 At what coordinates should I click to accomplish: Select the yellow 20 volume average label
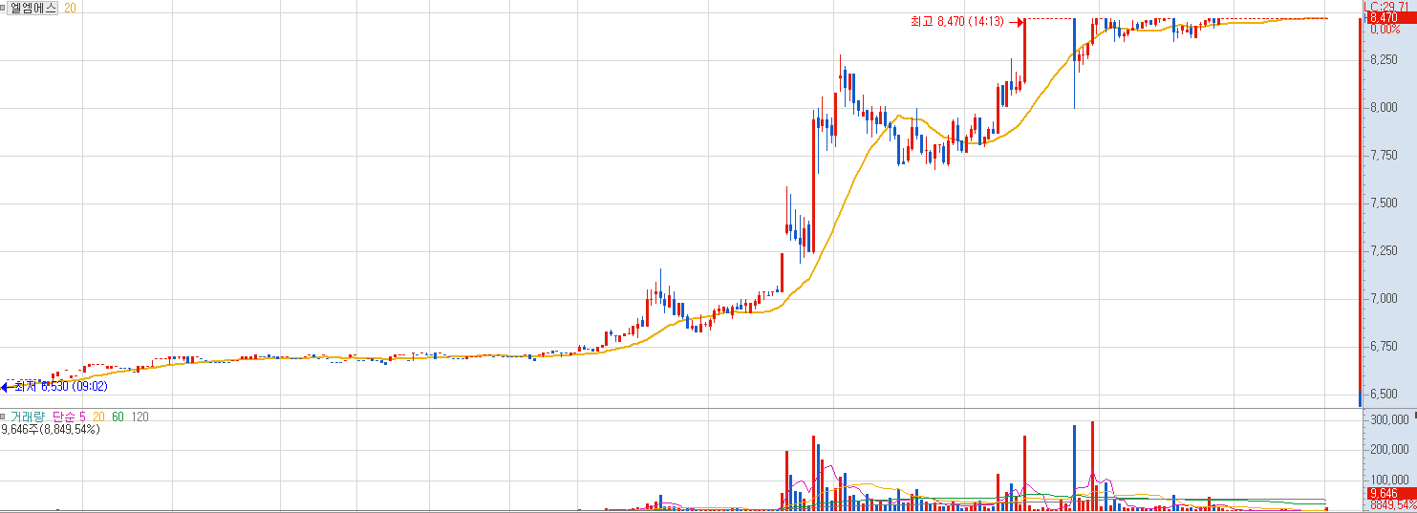[x=98, y=417]
